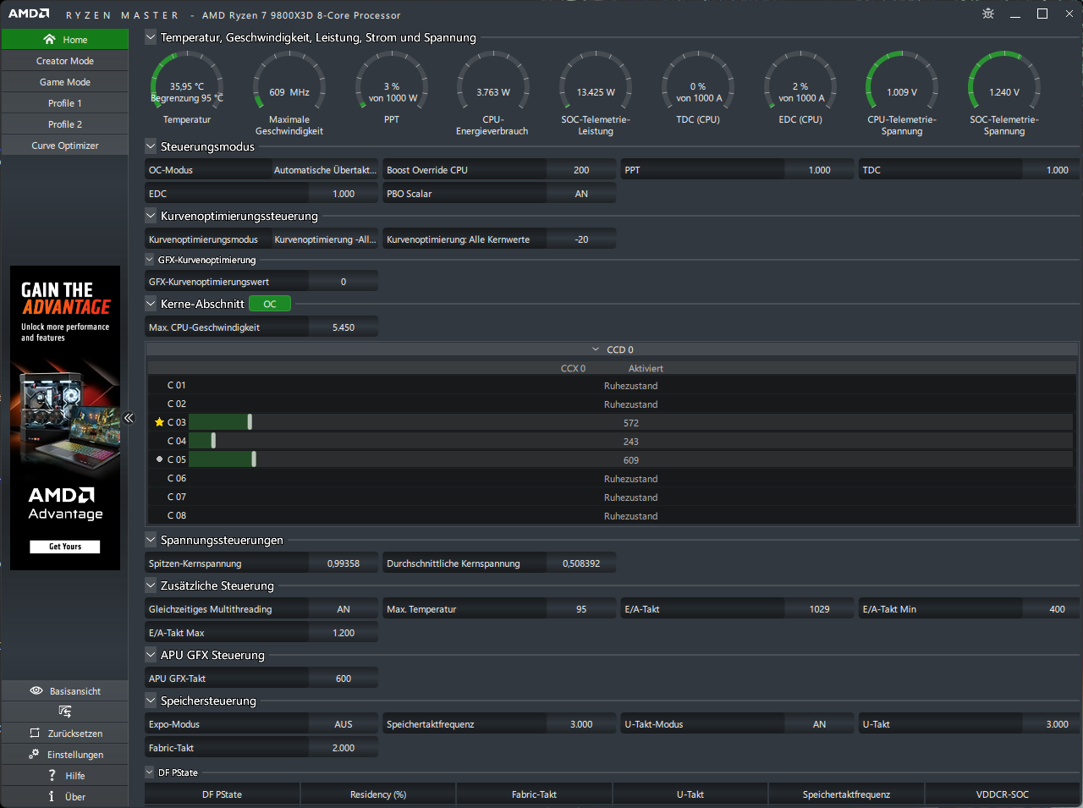This screenshot has width=1083, height=808.
Task: Toggle Gleichzeitiges Multithreading AN value
Action: (344, 609)
